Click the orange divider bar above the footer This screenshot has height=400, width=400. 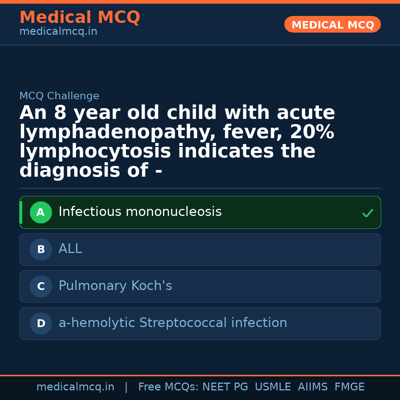200,375
